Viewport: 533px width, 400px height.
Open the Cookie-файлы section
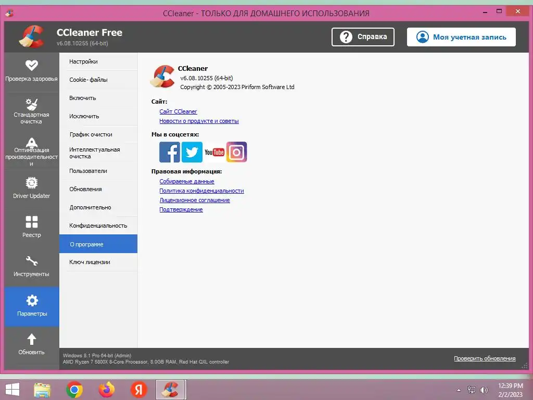98,80
